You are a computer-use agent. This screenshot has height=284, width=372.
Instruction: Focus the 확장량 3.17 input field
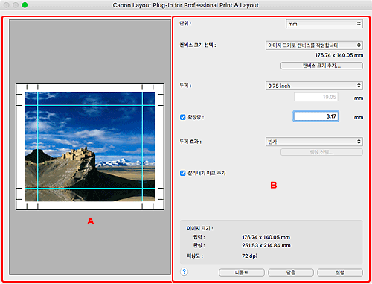[315, 116]
